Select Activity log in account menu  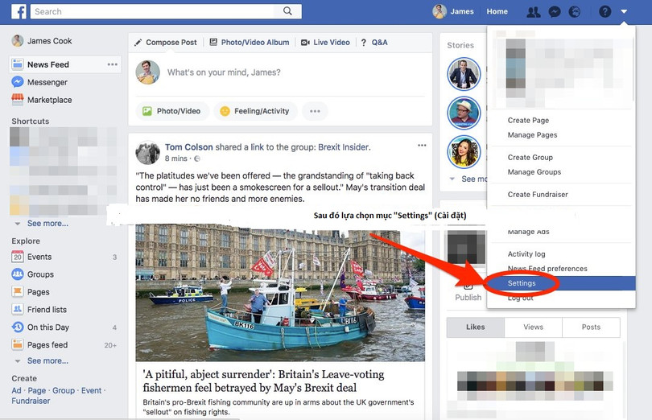tap(526, 253)
